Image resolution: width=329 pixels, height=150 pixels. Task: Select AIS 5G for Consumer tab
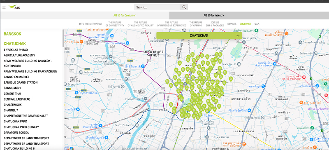pyautogui.click(x=125, y=15)
